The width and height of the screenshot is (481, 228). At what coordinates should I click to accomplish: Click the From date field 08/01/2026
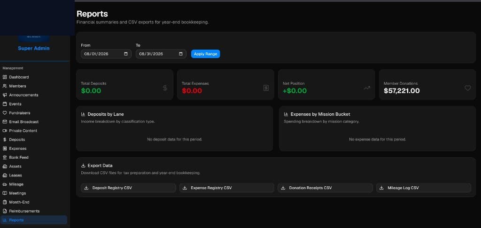106,54
